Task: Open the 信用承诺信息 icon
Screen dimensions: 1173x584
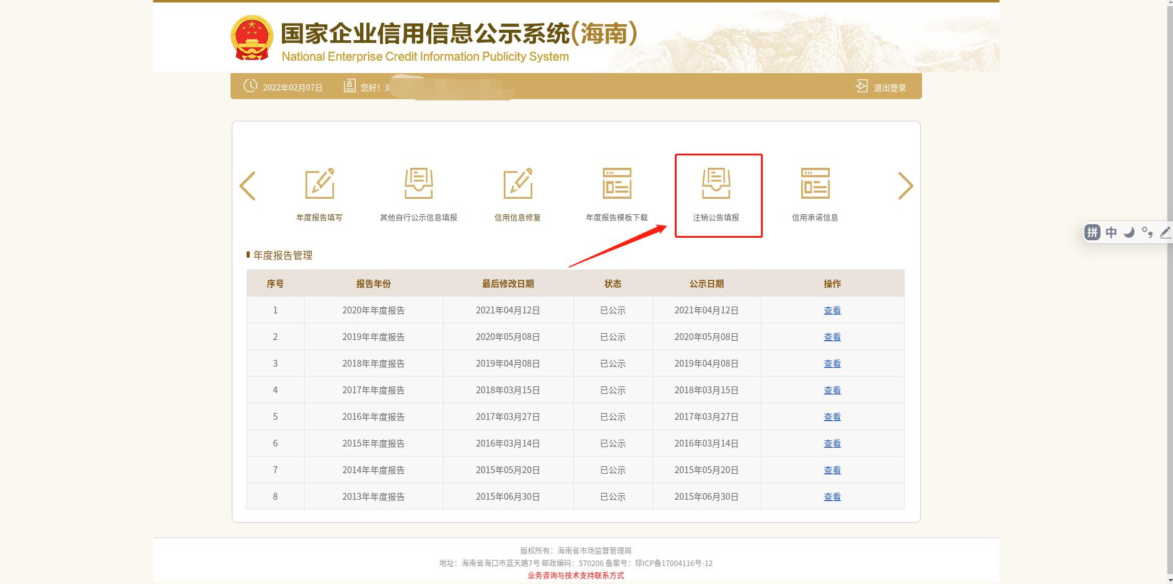Action: coord(815,184)
